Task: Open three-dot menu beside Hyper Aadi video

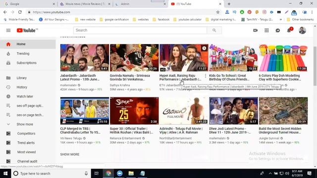Action: pyautogui.click(x=206, y=76)
